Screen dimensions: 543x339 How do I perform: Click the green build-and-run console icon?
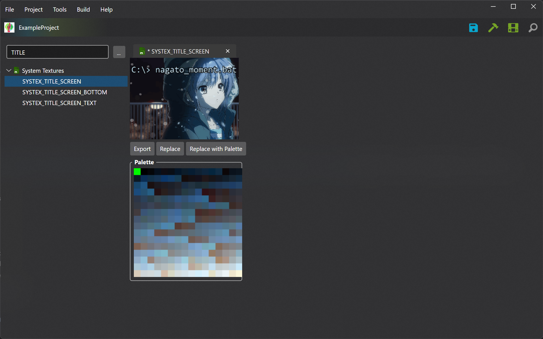[x=513, y=28]
